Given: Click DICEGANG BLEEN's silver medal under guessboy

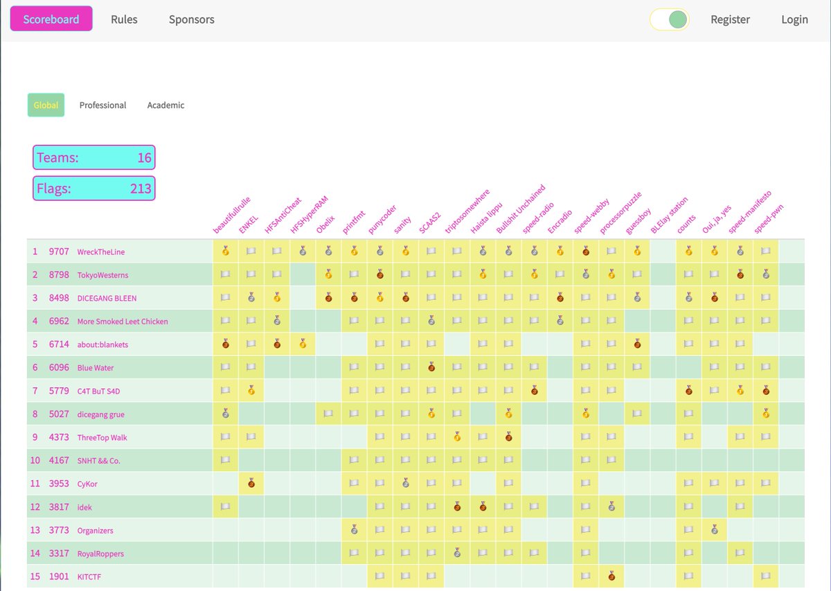Looking at the screenshot, I should pos(637,298).
